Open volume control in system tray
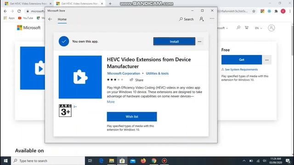The image size is (294, 165). pos(265,161)
